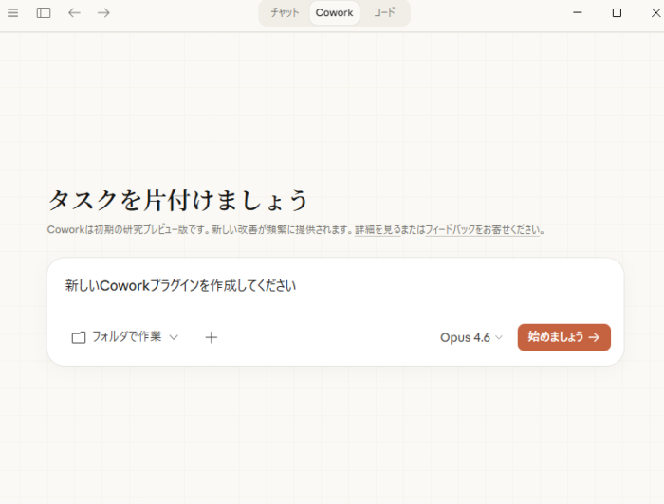
Task: Switch to the コード tab
Action: [x=384, y=13]
